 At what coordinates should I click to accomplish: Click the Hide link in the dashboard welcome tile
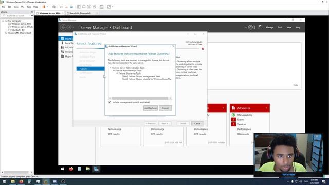point(296,85)
